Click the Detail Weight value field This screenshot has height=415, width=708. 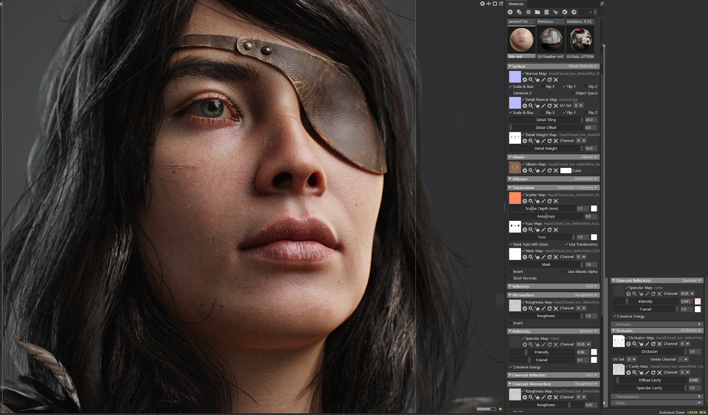pos(591,149)
